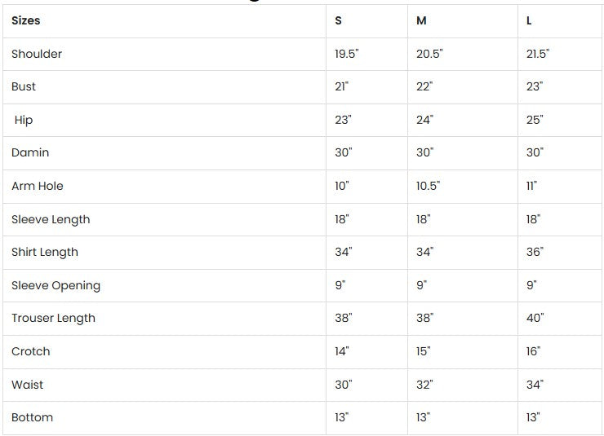
Task: Click the 10.5" Arm Hole value
Action: (x=428, y=186)
